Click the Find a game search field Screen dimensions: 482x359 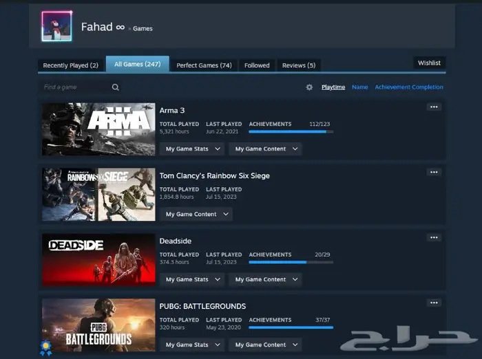pos(74,87)
